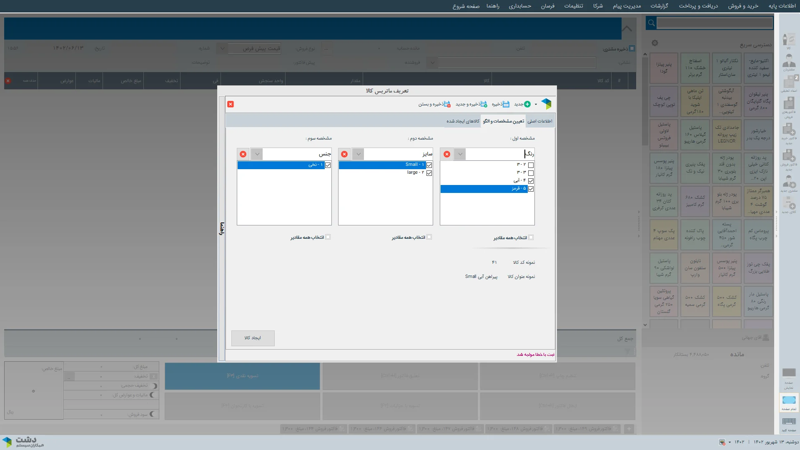This screenshot has height=450, width=800.
Task: Expand the جنس attribute dropdown
Action: [257, 154]
